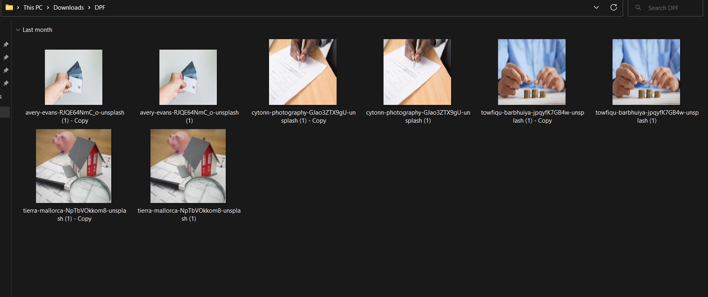Click the topmost pin icon in the left sidebar

click(6, 44)
